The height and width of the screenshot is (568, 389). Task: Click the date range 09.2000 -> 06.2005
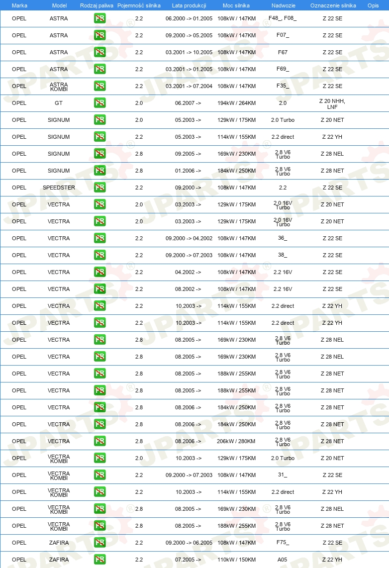[189, 542]
